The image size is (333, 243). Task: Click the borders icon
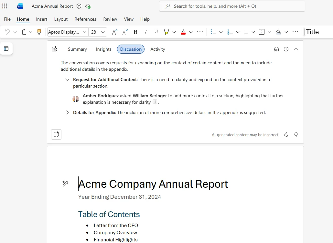pyautogui.click(x=262, y=32)
